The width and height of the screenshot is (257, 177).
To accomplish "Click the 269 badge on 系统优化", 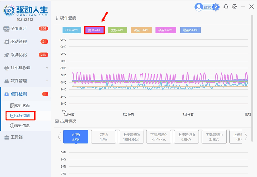I will (44, 54).
